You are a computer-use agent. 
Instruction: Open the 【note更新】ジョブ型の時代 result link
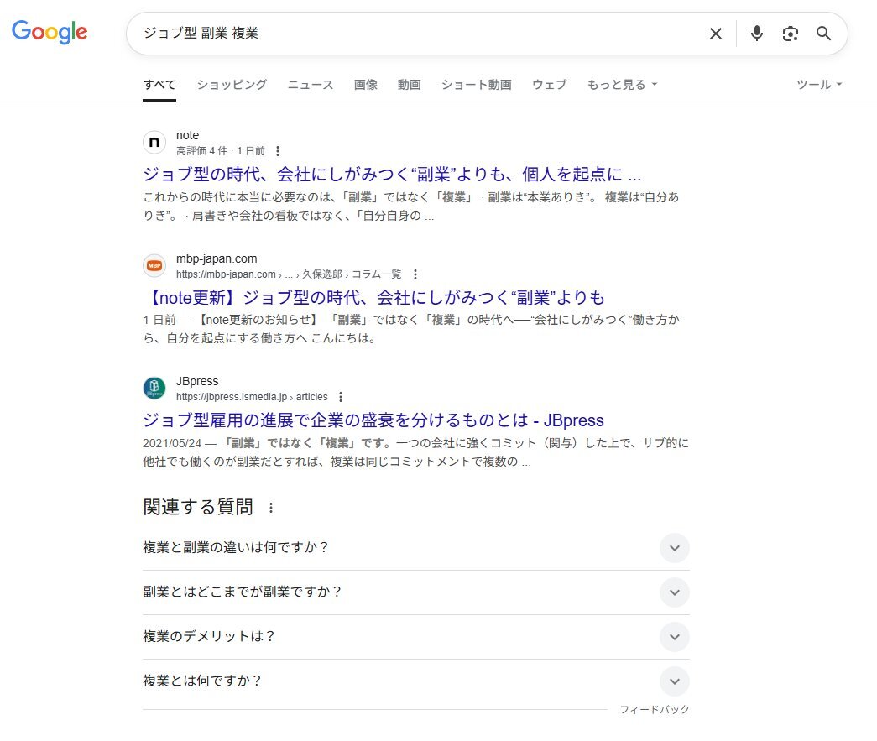click(373, 298)
